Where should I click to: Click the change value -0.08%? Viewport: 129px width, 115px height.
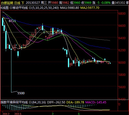point(106,3)
